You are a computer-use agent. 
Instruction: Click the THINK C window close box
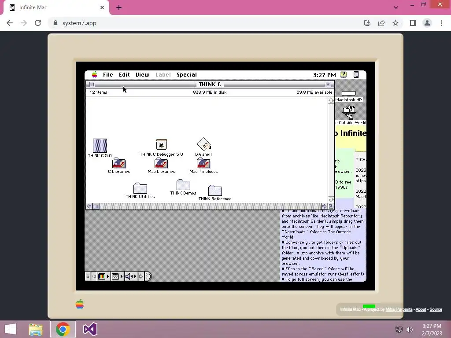pos(92,84)
